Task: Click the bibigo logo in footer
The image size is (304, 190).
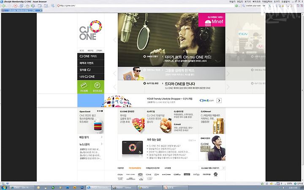Action: [196, 174]
